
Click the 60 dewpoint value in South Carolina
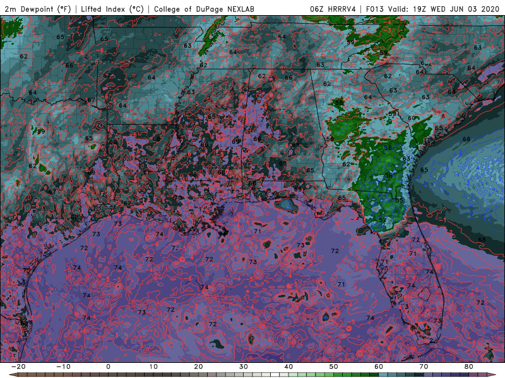click(x=412, y=118)
